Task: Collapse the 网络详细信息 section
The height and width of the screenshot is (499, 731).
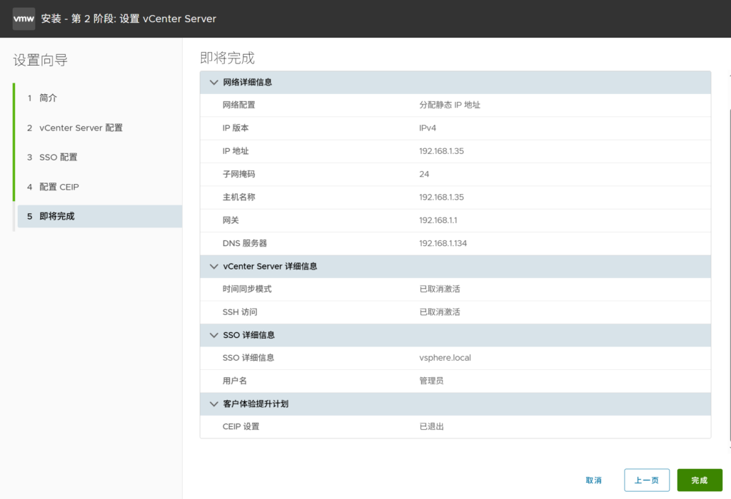Action: tap(214, 83)
